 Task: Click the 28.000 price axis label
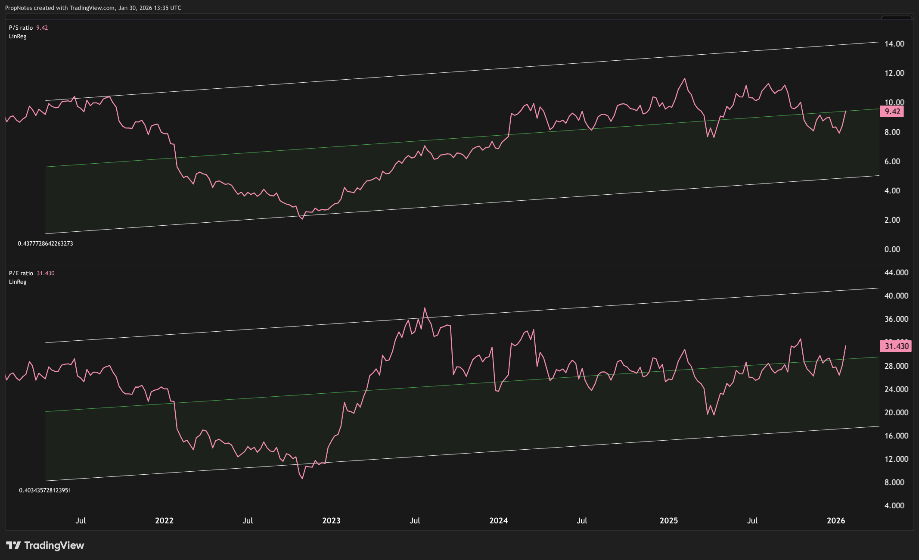897,366
